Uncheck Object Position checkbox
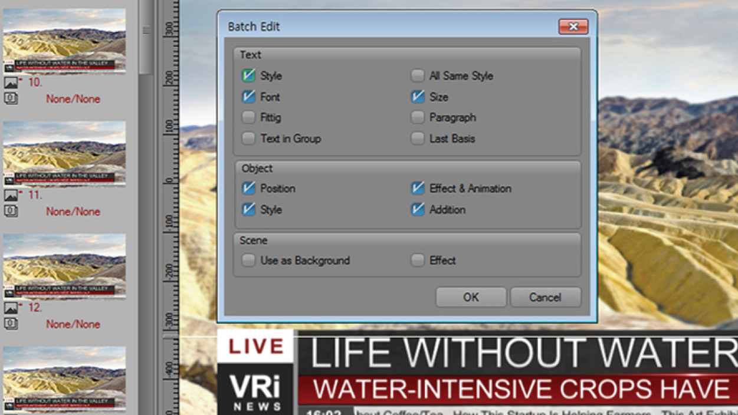738x415 pixels. [x=248, y=189]
